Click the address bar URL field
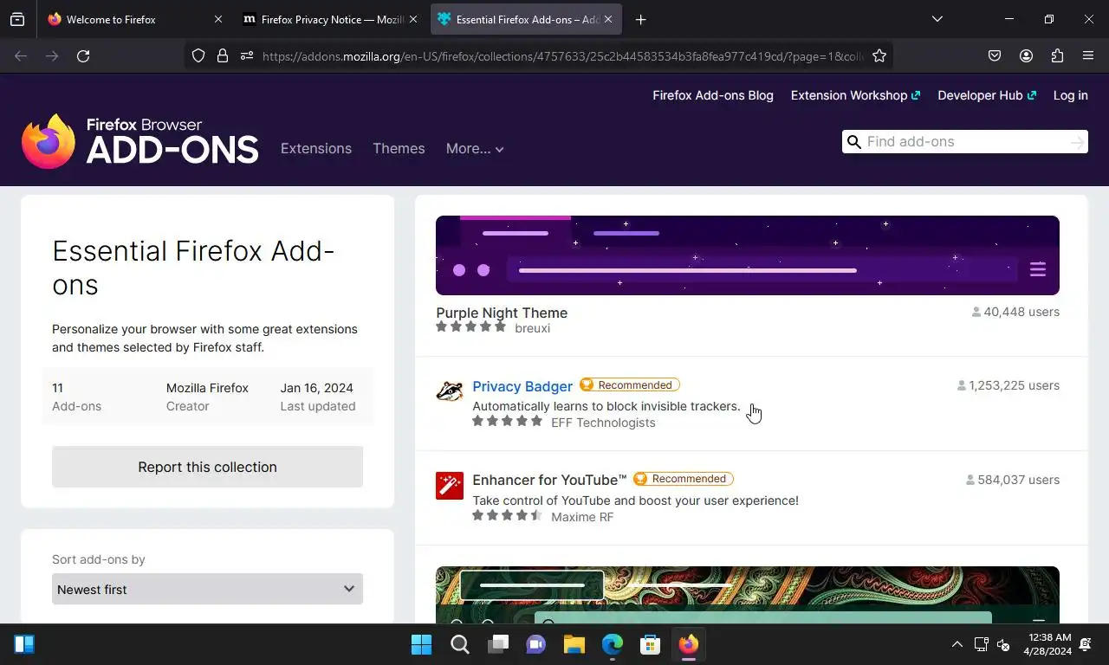The image size is (1109, 665). [x=563, y=56]
